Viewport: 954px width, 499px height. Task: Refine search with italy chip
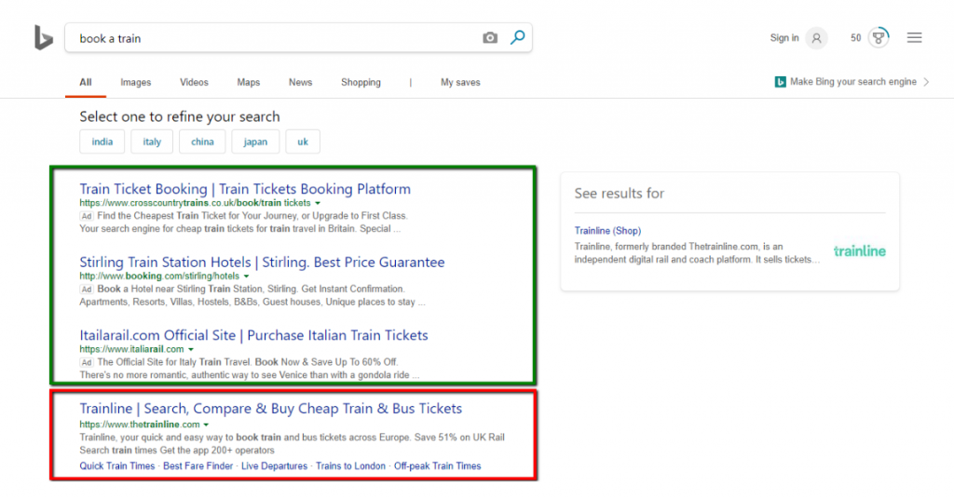tap(152, 142)
